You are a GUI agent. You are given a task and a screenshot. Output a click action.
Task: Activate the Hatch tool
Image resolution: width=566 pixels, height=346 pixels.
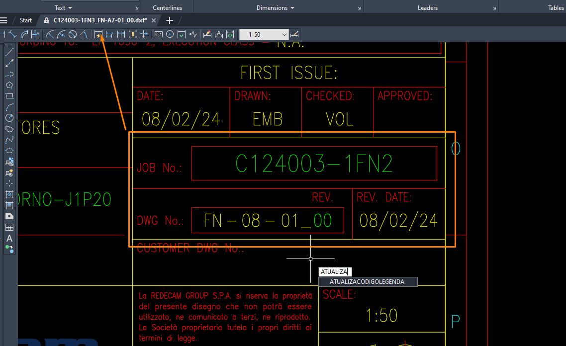(9, 194)
